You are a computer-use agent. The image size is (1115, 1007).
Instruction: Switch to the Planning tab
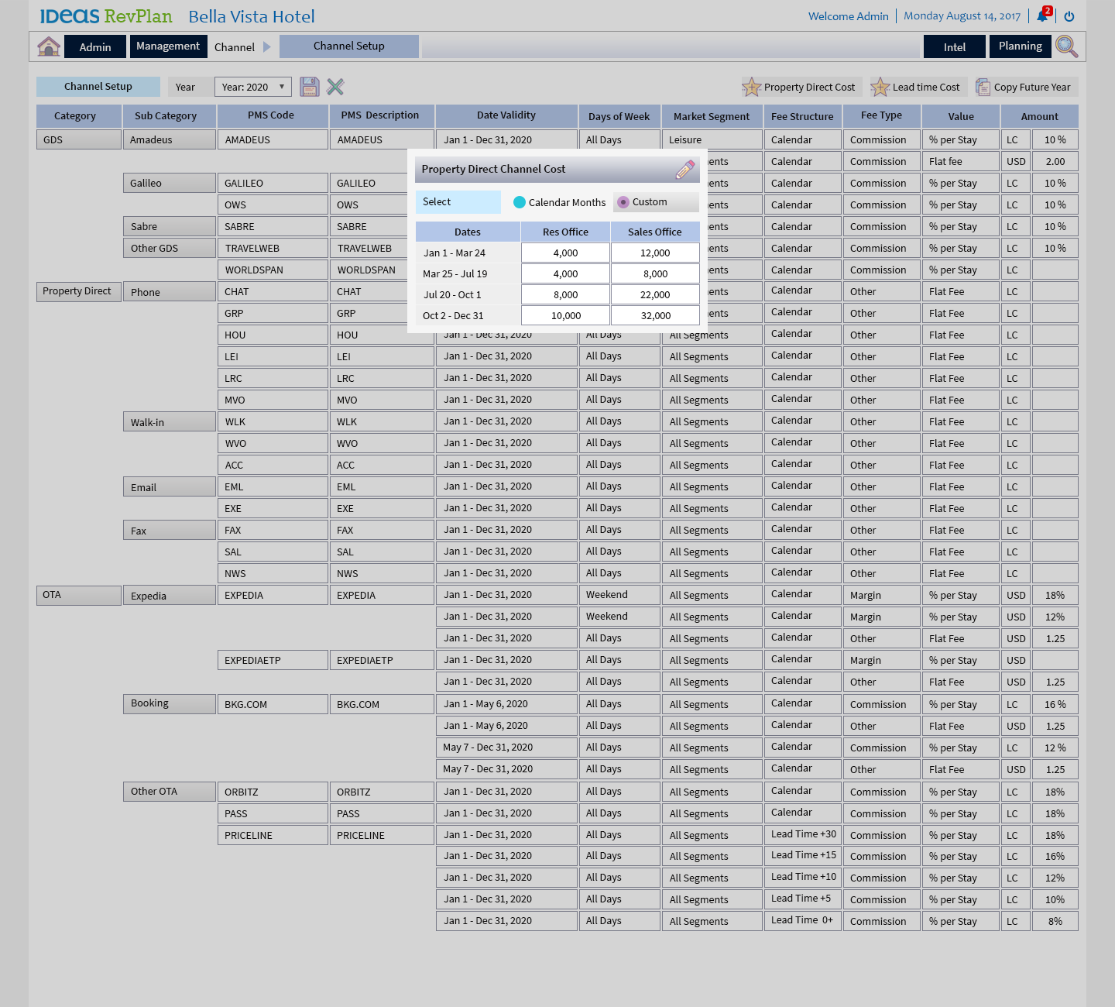point(1020,46)
